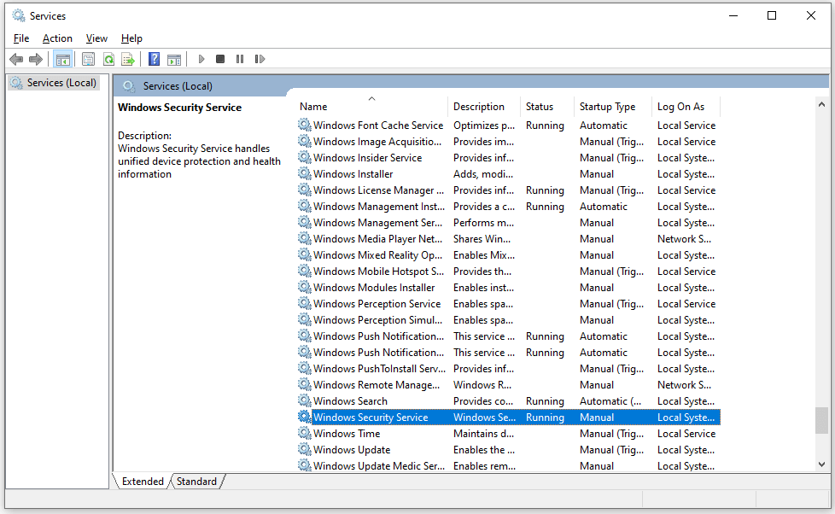Click the gear icon of Windows Installer
The width and height of the screenshot is (835, 514).
click(x=305, y=173)
